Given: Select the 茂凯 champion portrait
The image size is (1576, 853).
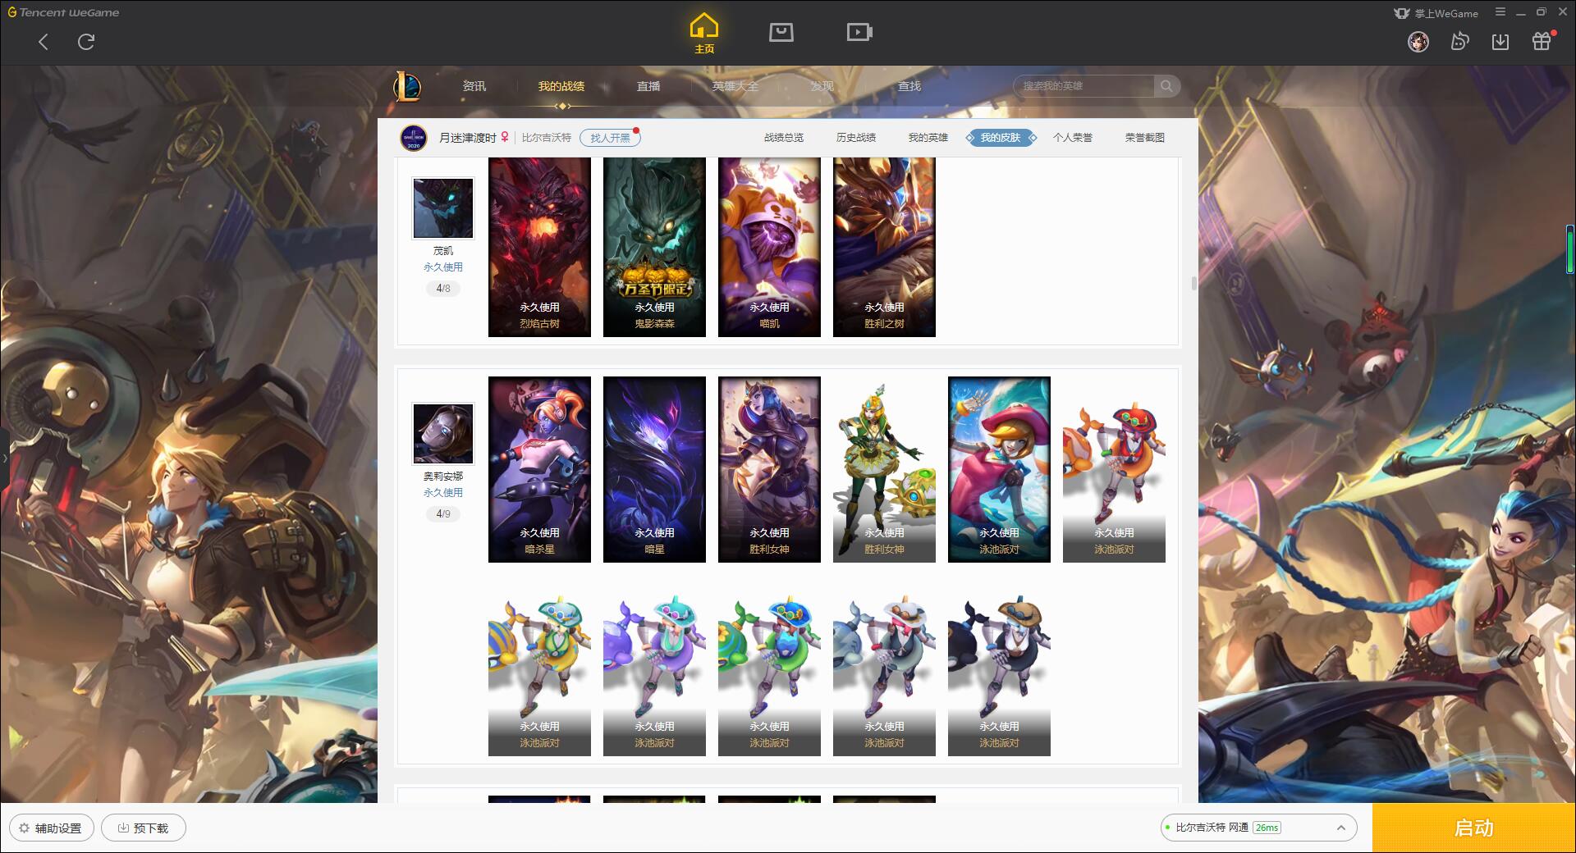Looking at the screenshot, I should point(443,208).
